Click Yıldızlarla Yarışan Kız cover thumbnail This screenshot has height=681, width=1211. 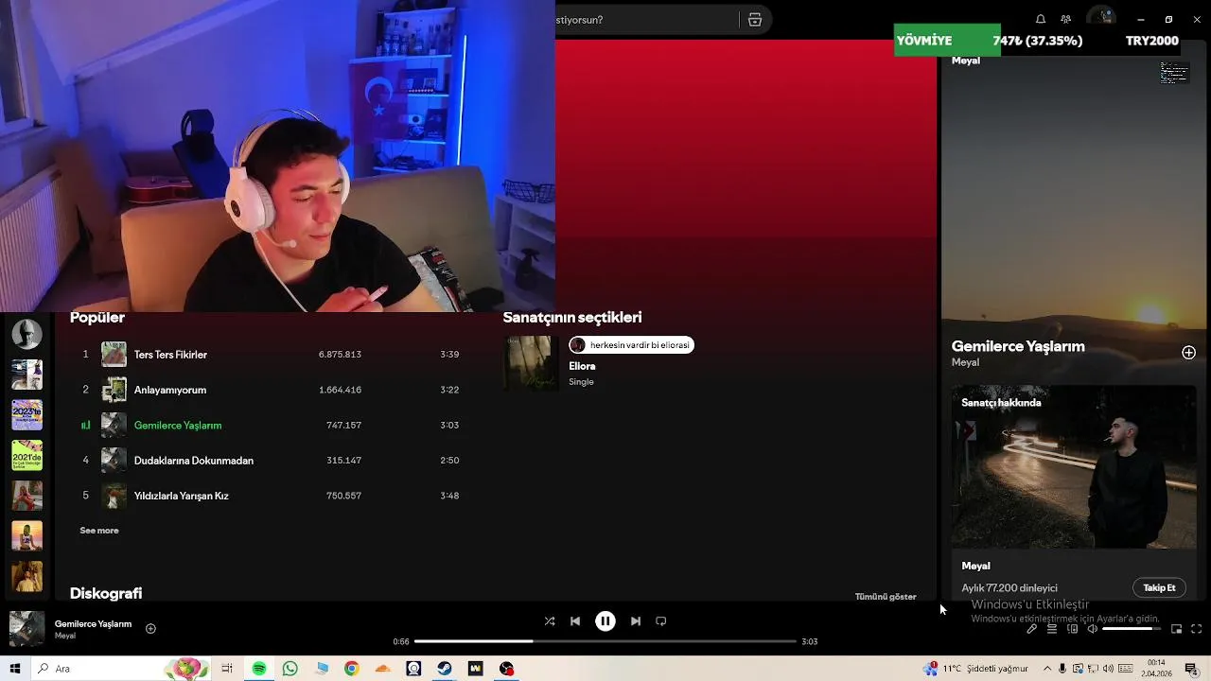point(114,496)
